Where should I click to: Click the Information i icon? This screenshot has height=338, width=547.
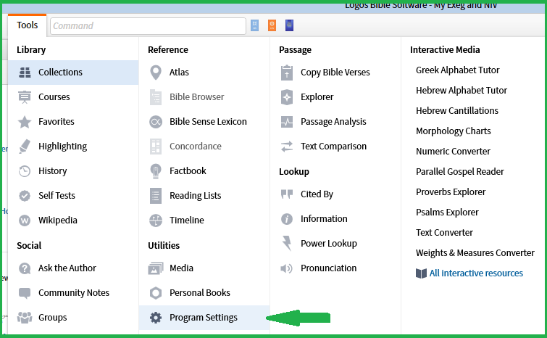(x=287, y=219)
